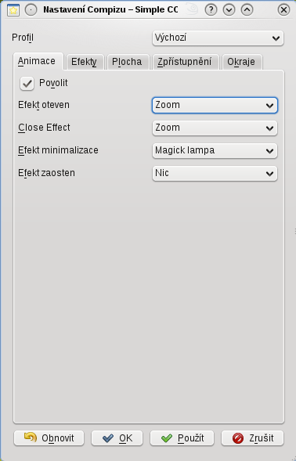Switch to the Efekty tab

[85, 62]
